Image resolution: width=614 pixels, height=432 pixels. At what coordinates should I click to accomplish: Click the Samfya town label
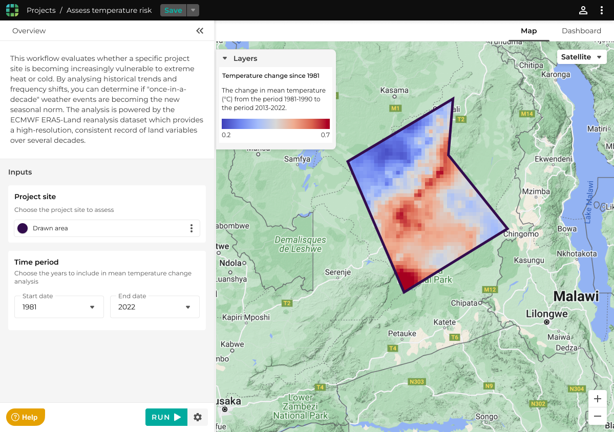click(297, 159)
